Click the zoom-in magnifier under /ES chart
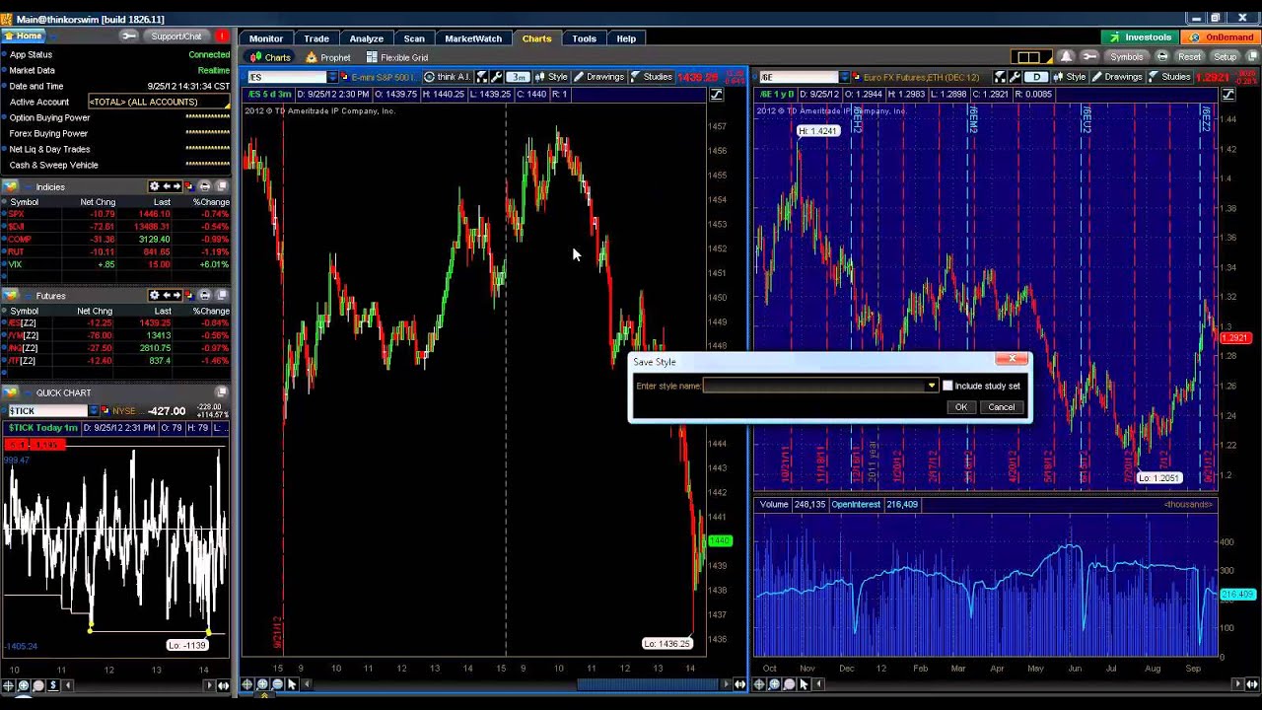Screen dimensions: 1262x710 point(262,684)
